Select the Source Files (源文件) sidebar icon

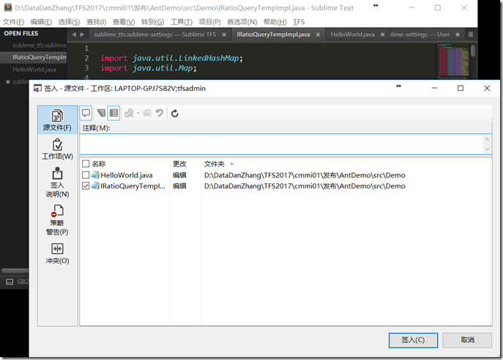[57, 120]
